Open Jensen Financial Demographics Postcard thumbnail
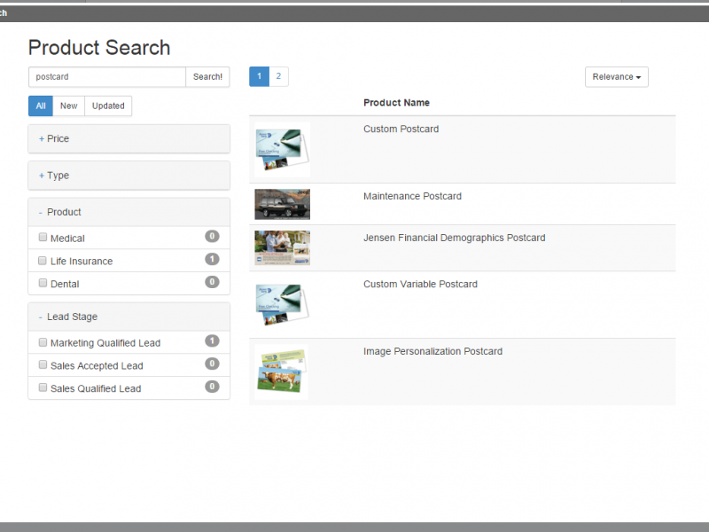 point(282,248)
